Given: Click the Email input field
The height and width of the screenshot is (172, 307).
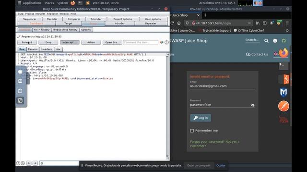Looking at the screenshot, I should pos(223,86).
